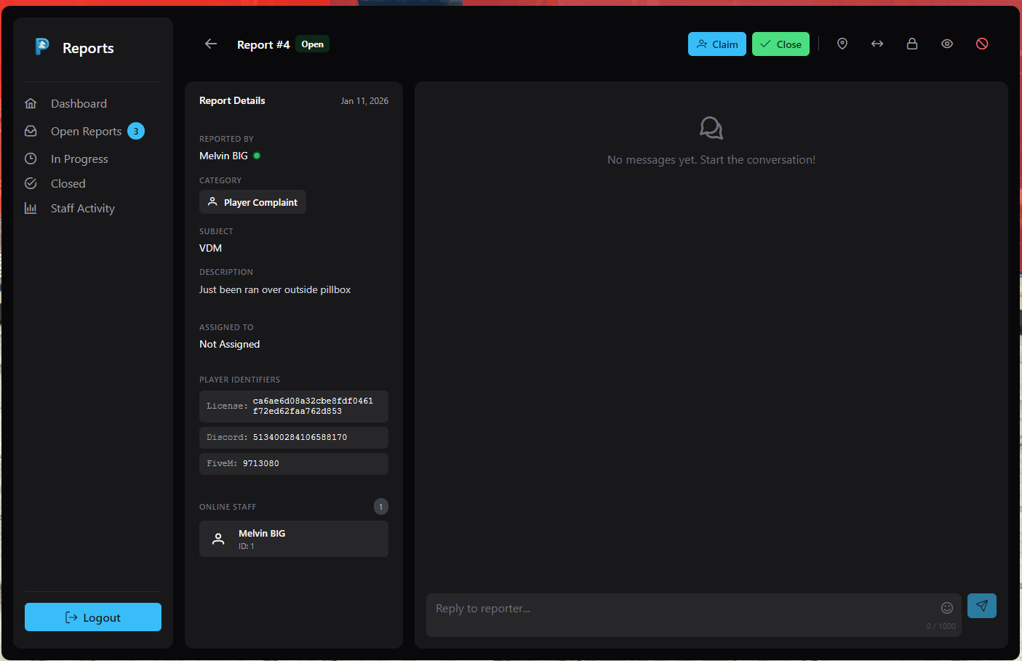Click the map pin location icon
The height and width of the screenshot is (661, 1022).
(842, 44)
